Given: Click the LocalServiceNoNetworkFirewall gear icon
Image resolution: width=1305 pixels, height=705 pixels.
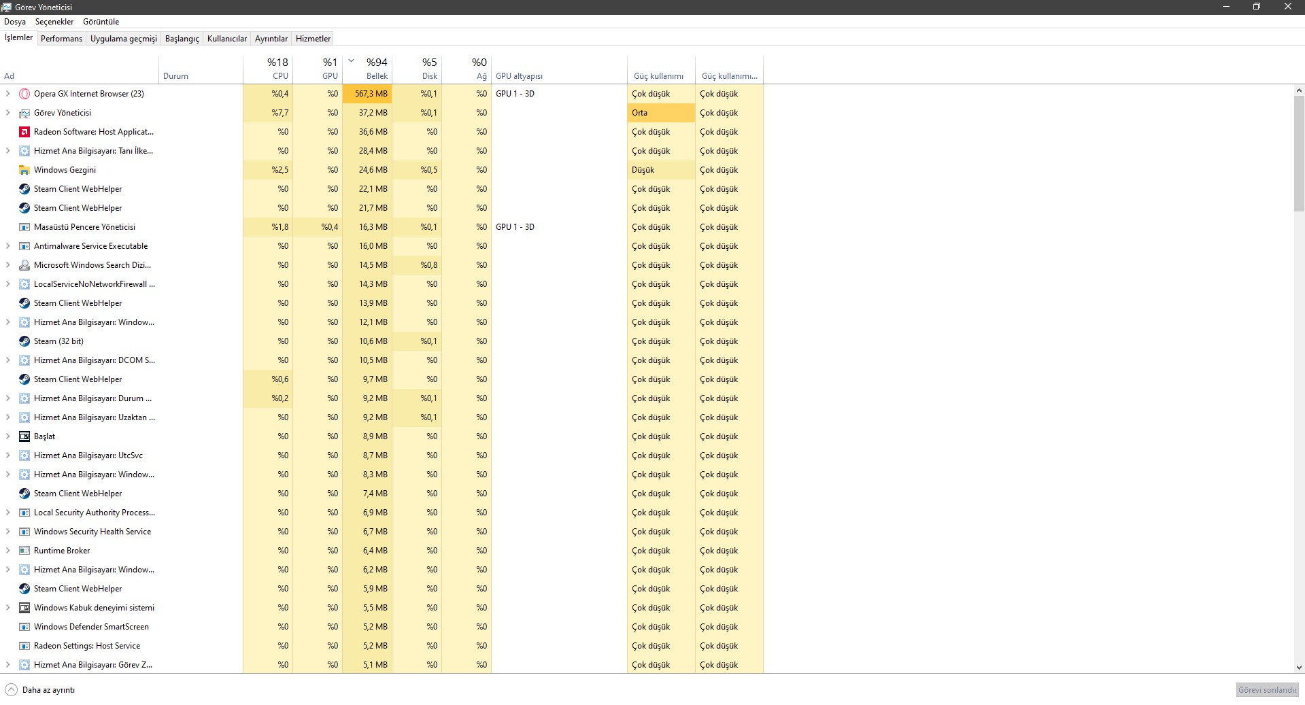Looking at the screenshot, I should coord(24,284).
